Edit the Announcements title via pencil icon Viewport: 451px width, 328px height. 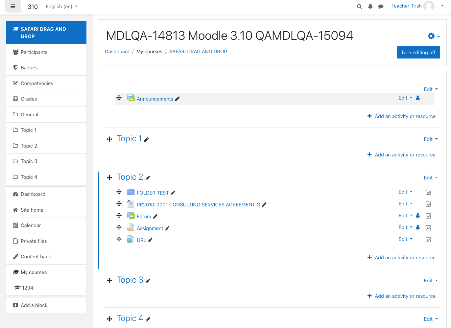pos(178,99)
